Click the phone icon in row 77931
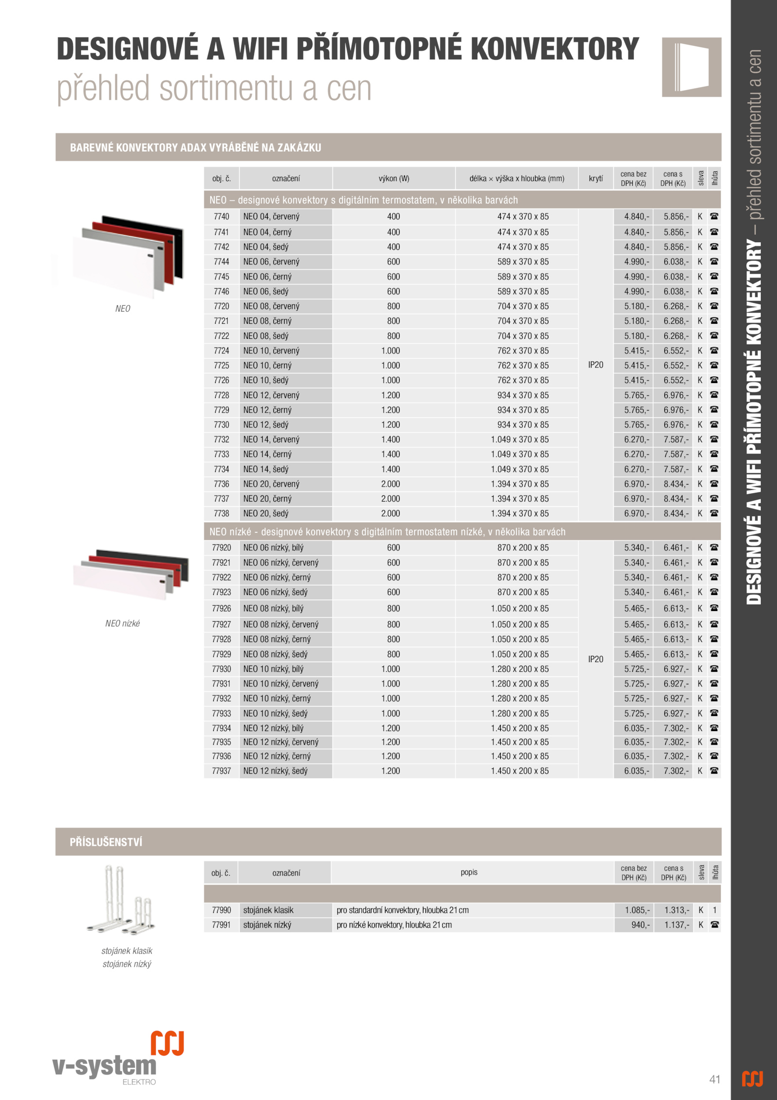The width and height of the screenshot is (777, 1100). click(x=714, y=683)
